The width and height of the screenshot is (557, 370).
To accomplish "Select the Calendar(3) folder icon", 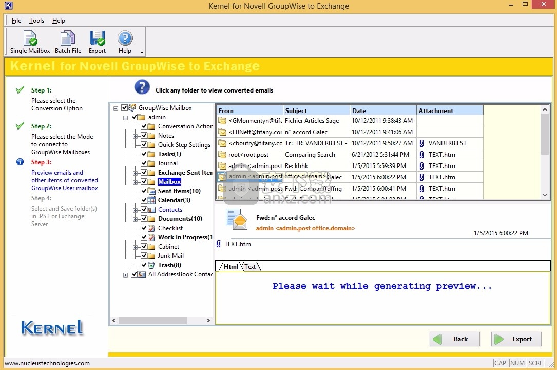I will (x=151, y=200).
